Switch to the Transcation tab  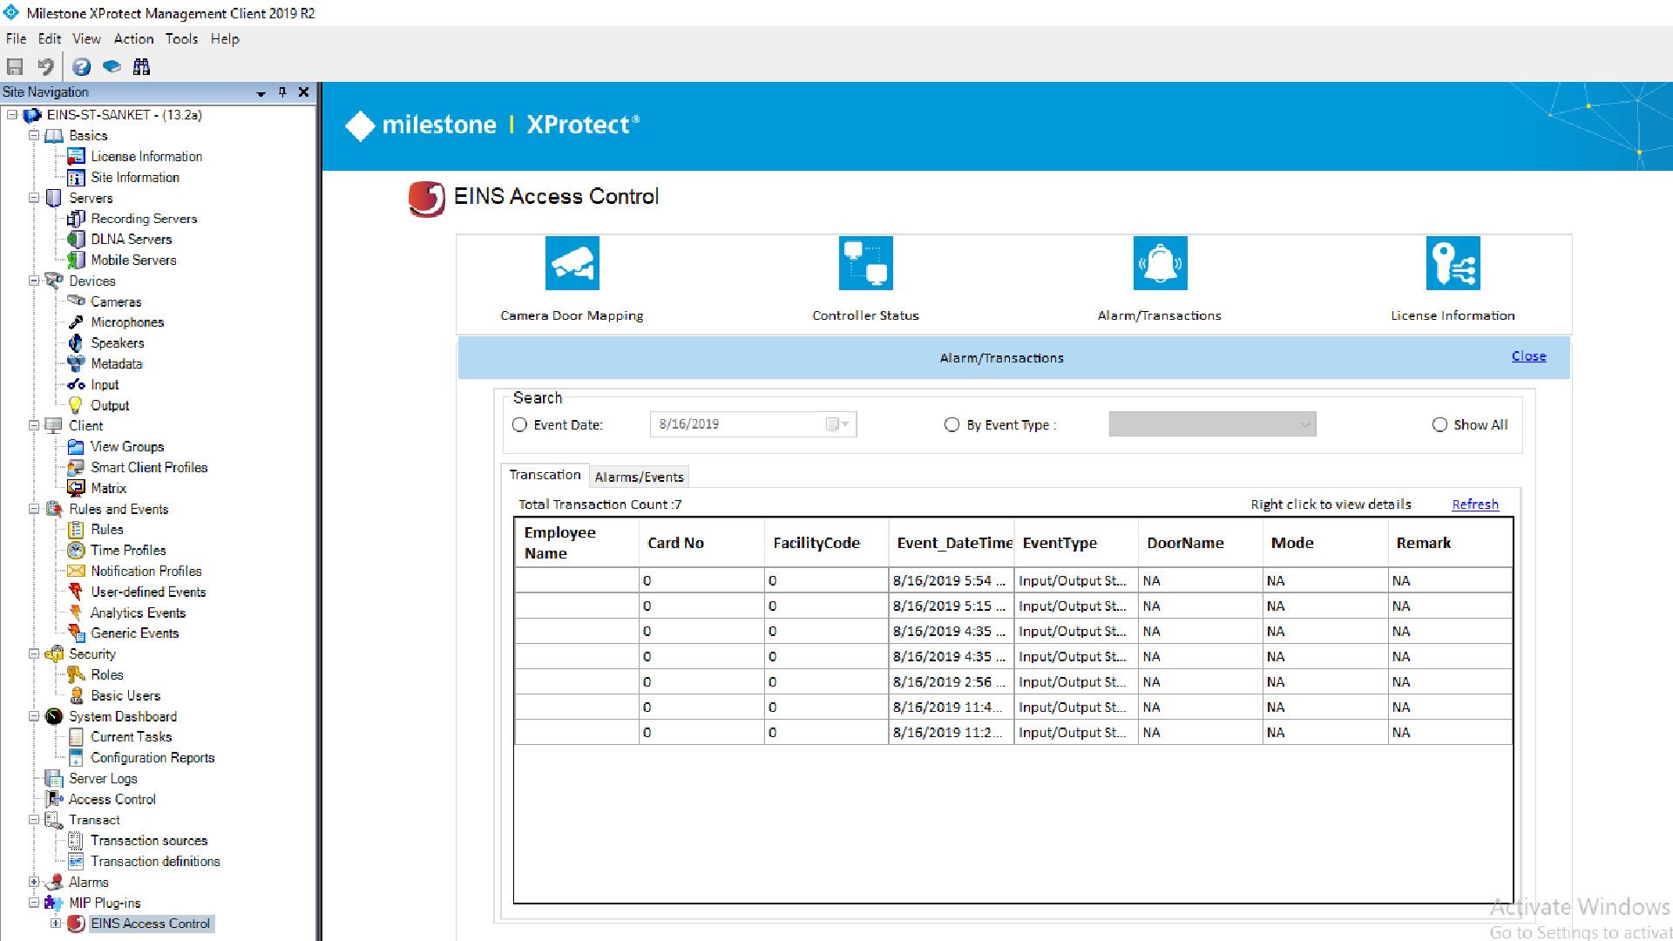(x=545, y=475)
